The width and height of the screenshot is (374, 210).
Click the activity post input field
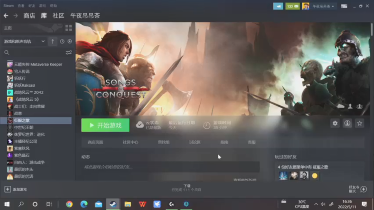coord(171,167)
